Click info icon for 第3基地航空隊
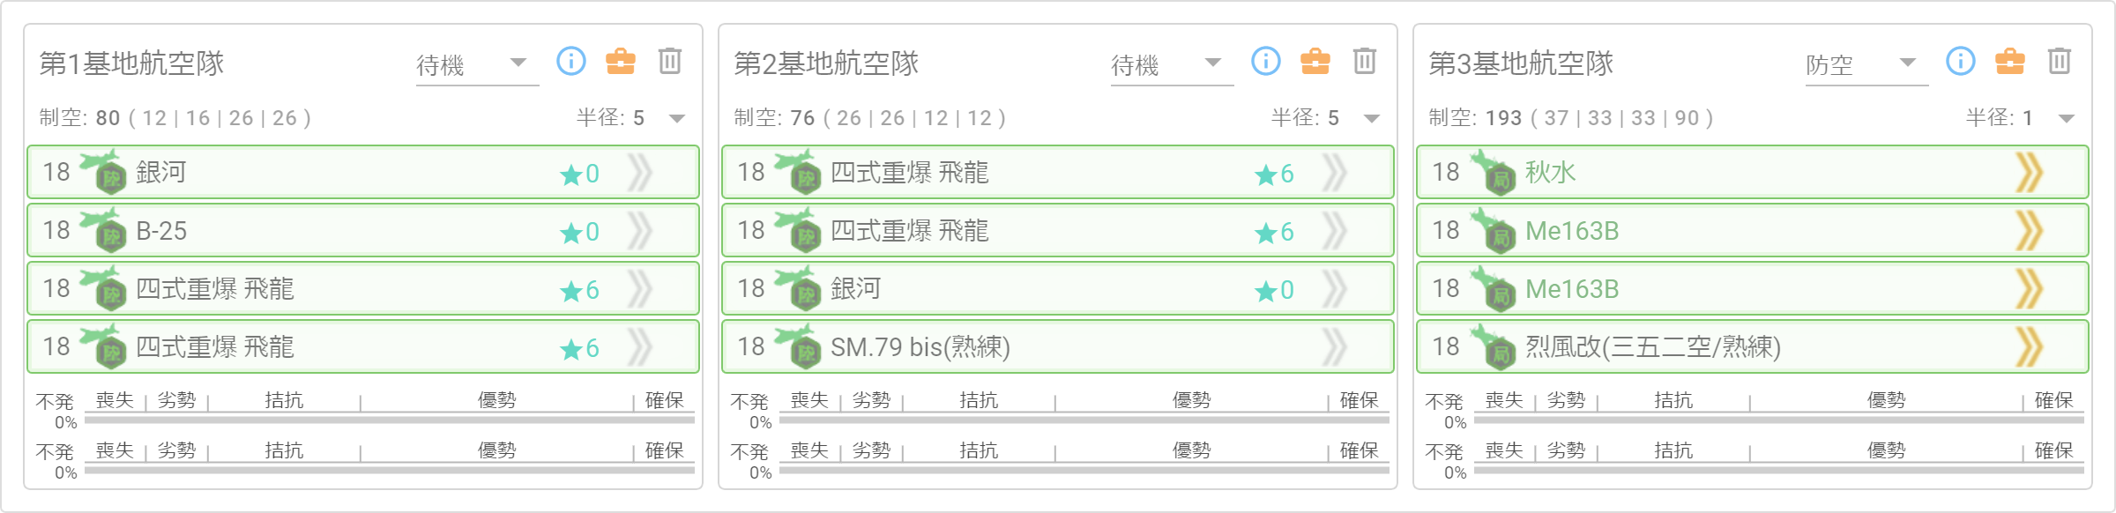 1961,61
